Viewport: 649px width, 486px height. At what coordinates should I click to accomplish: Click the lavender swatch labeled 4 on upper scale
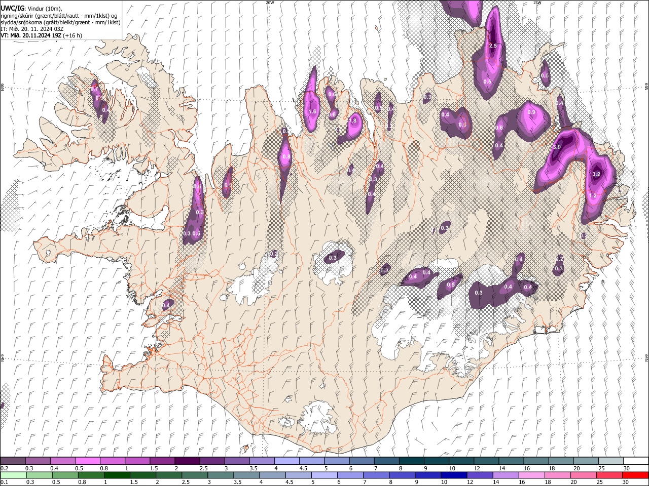coord(287,461)
